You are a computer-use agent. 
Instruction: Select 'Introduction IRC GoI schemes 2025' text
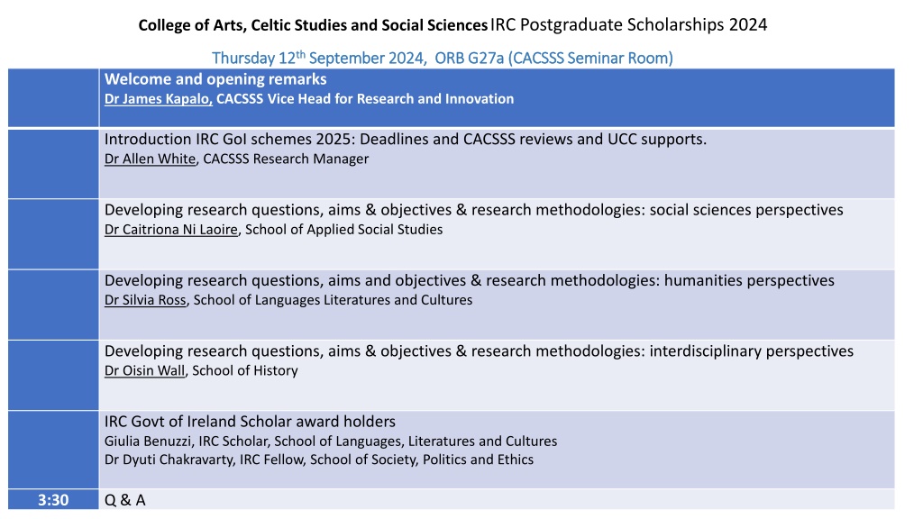click(x=228, y=140)
